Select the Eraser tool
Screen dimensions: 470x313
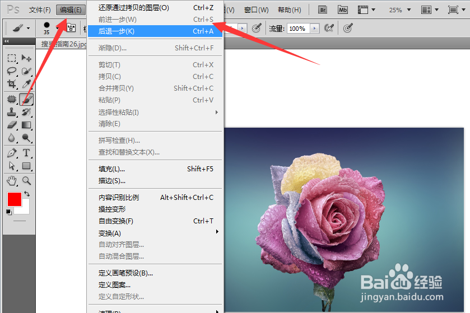tap(12, 125)
